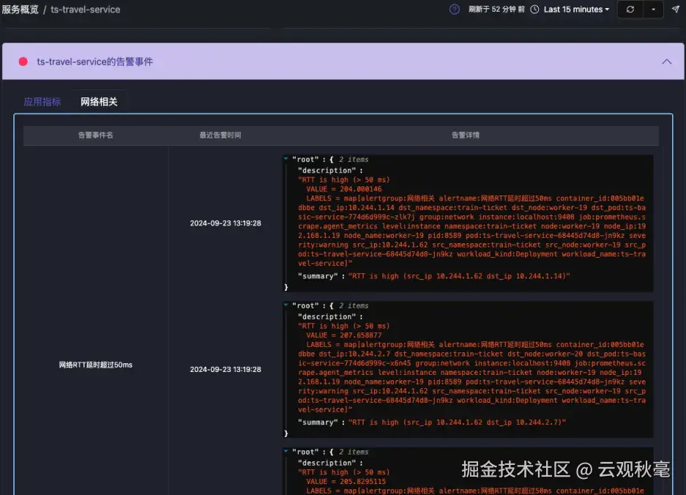Click the 最近告警时间 column header

coord(220,135)
